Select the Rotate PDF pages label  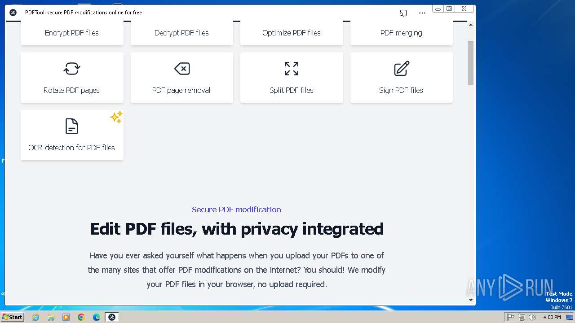pyautogui.click(x=71, y=90)
